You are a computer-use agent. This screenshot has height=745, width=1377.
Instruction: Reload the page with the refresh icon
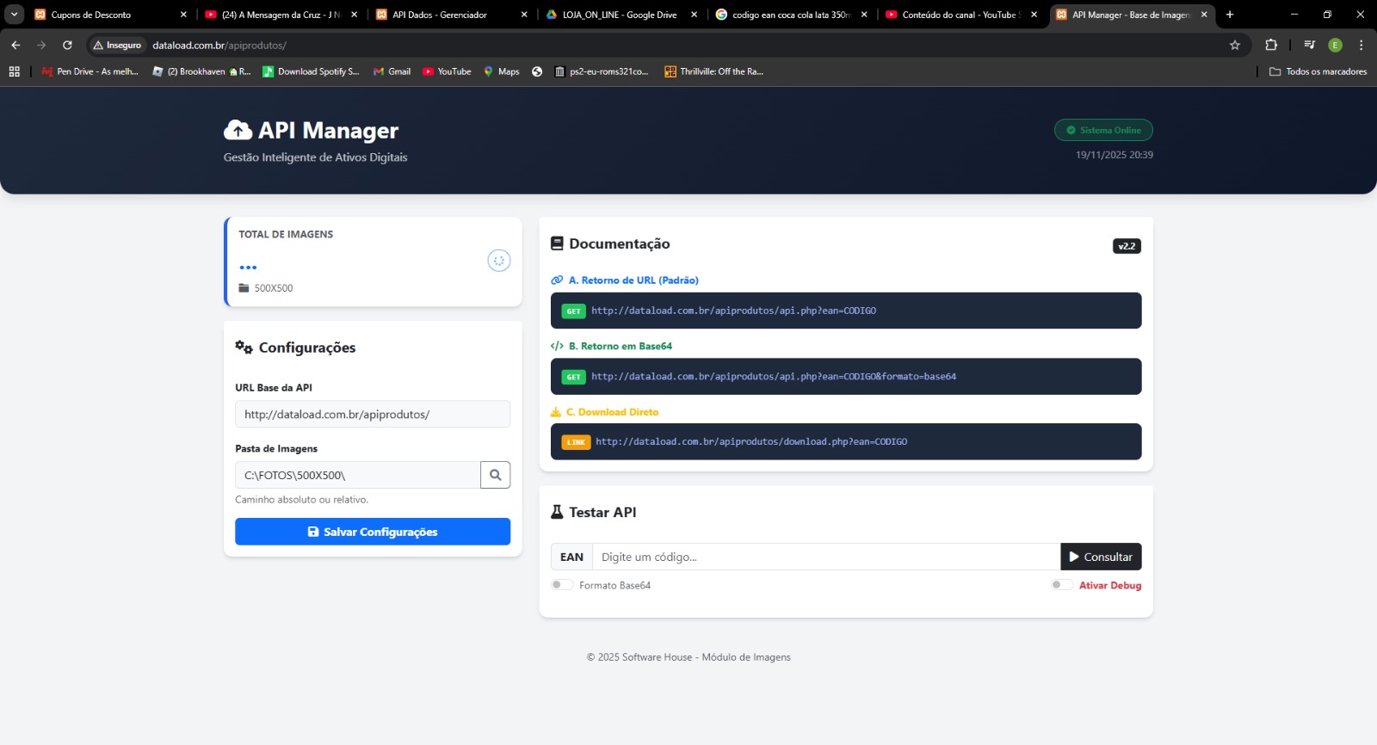[x=67, y=46]
